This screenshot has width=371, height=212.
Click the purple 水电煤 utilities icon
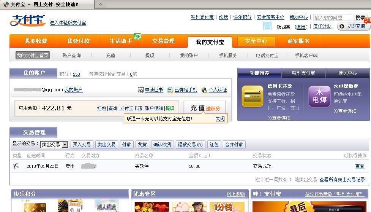pyautogui.click(x=319, y=97)
